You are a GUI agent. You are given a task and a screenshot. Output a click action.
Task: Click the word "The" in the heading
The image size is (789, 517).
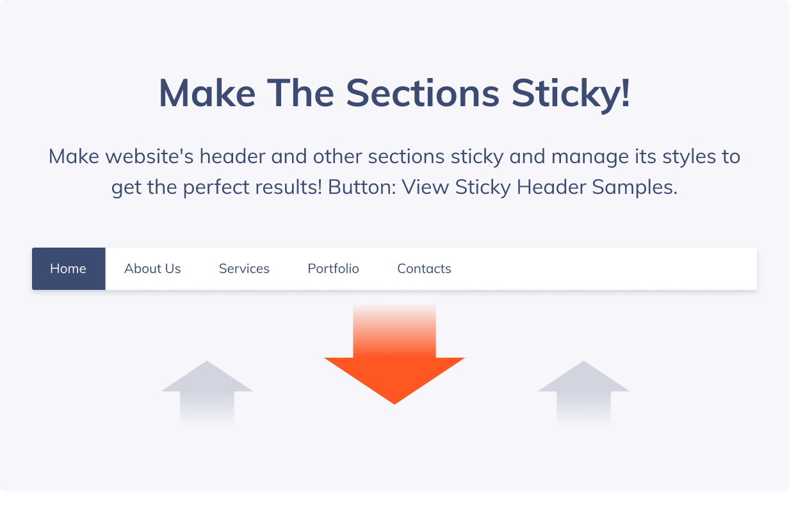pos(300,93)
